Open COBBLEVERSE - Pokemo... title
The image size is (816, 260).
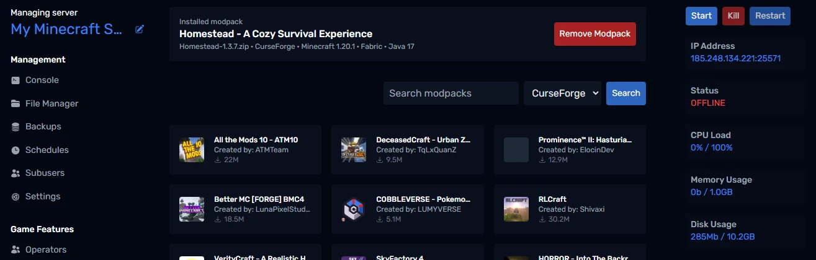[423, 199]
